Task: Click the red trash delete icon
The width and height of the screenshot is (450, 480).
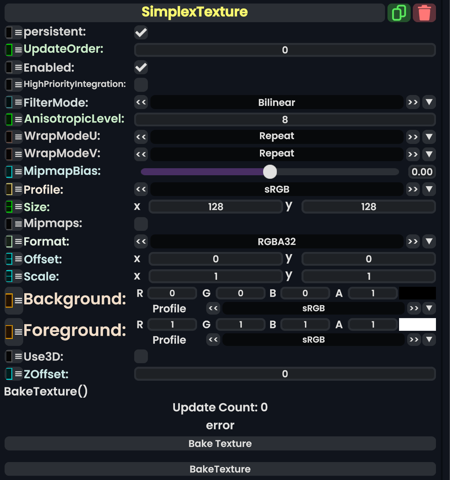Action: 424,13
